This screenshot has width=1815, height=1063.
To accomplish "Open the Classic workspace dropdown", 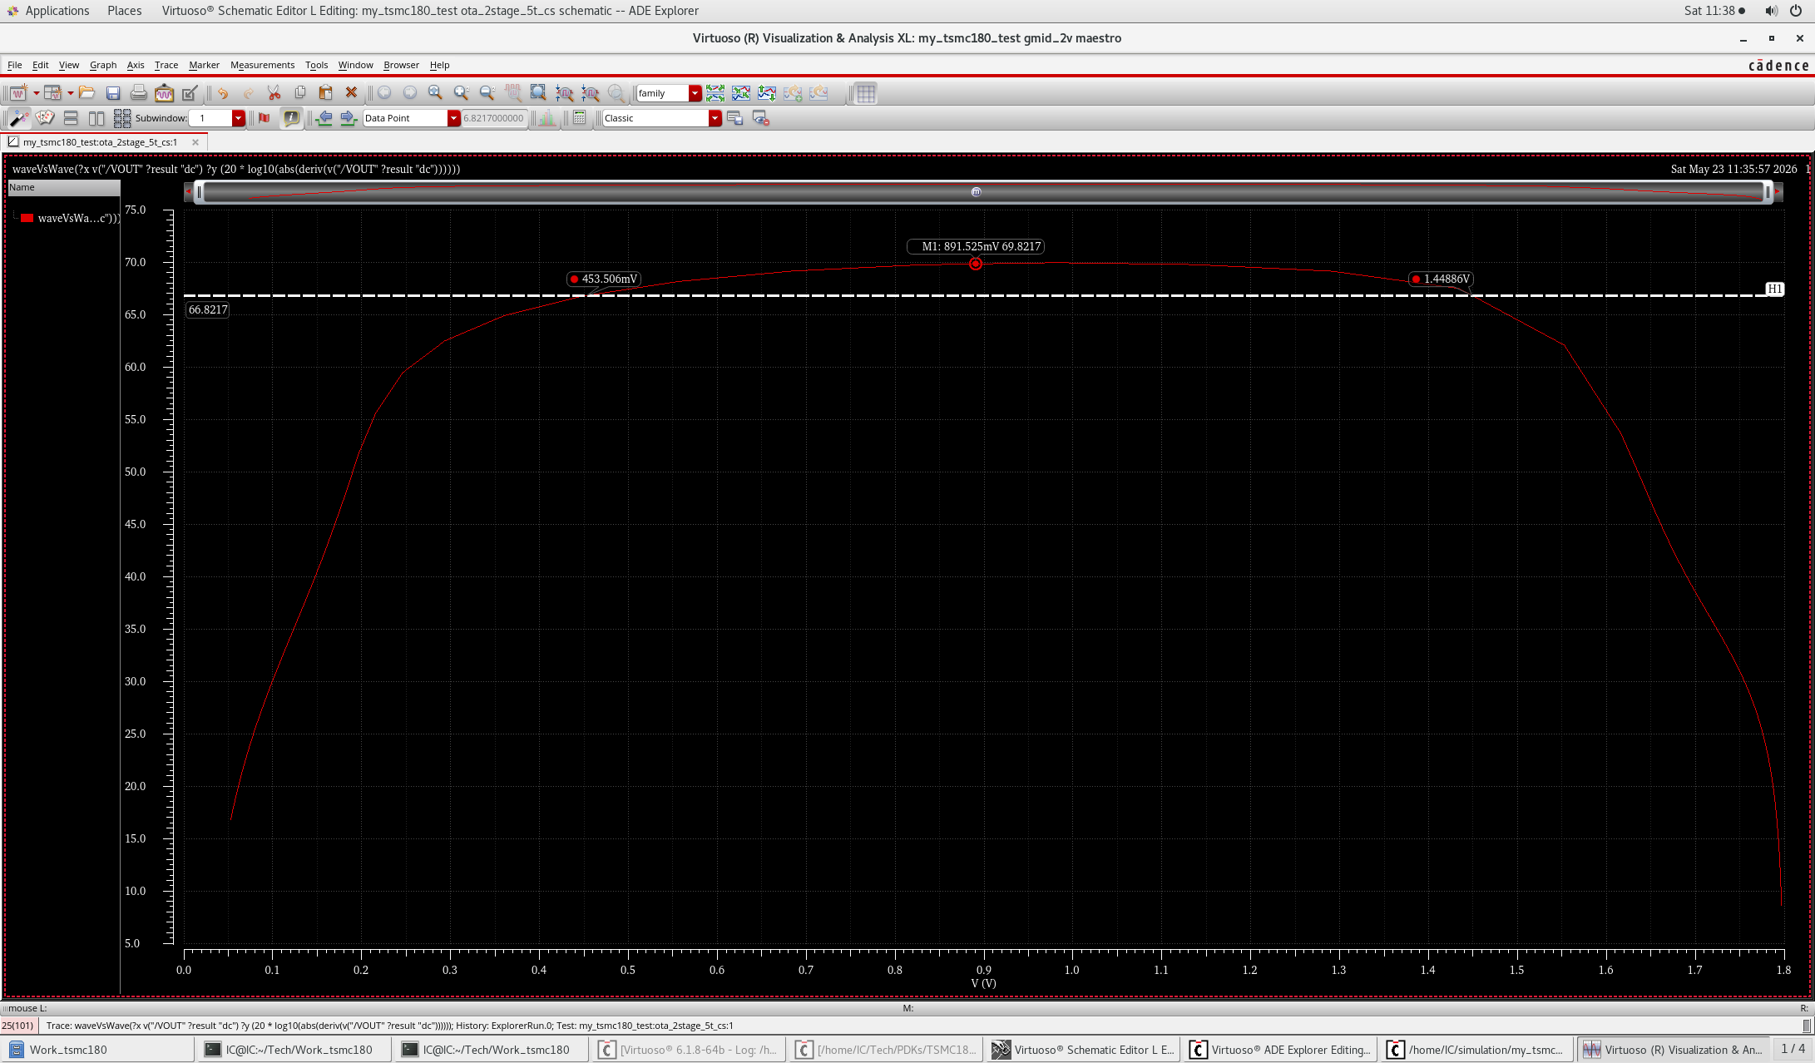I will 715,118.
